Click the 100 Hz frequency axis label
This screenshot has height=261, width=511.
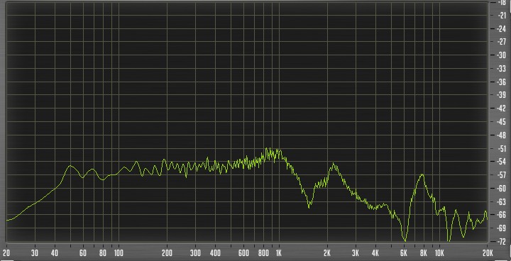119,253
